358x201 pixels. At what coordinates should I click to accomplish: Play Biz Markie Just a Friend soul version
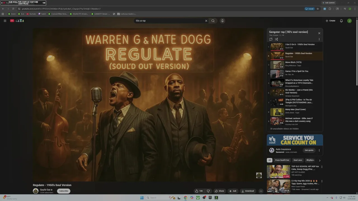(295, 93)
